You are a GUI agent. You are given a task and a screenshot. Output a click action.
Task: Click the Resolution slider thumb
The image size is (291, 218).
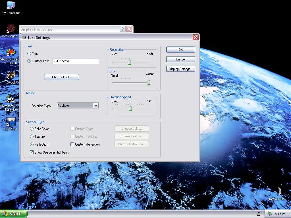pos(130,62)
